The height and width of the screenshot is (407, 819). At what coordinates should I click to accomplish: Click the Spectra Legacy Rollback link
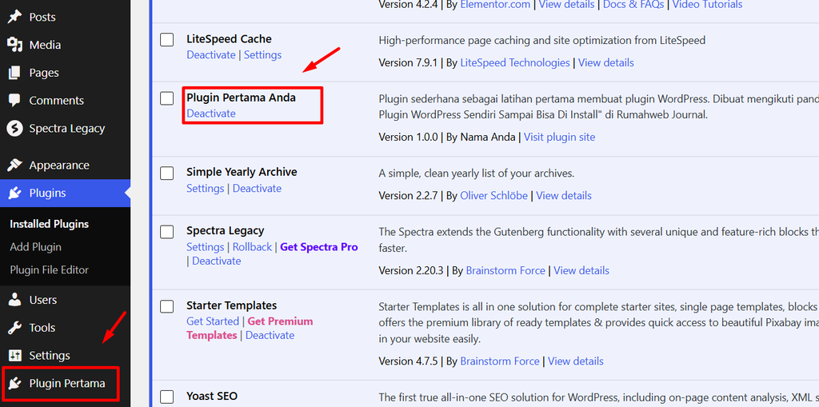252,246
